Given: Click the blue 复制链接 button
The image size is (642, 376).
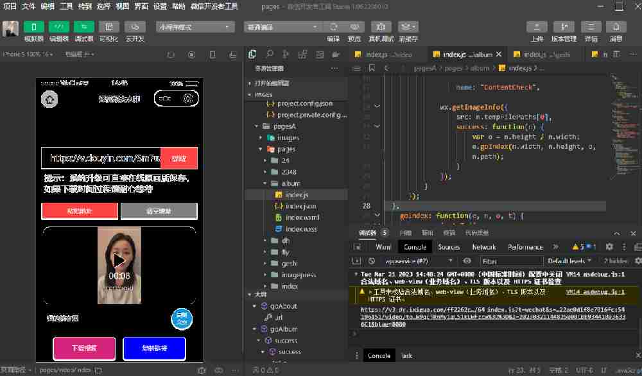Looking at the screenshot, I should pyautogui.click(x=154, y=348).
